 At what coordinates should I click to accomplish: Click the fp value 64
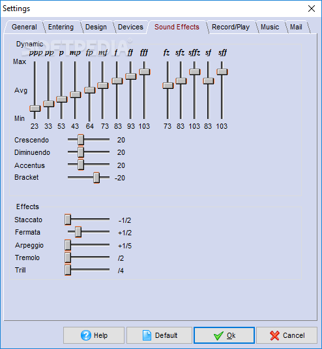pyautogui.click(x=90, y=126)
